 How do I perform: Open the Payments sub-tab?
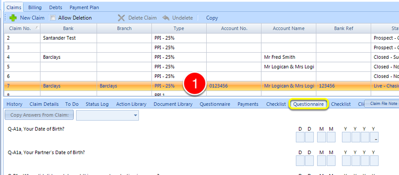(248, 104)
